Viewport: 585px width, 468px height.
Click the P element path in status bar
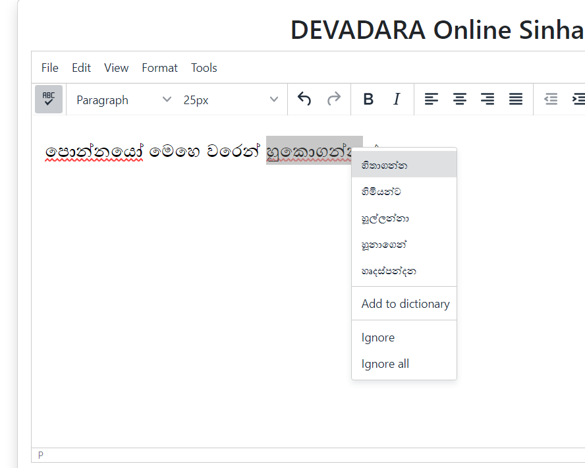pos(41,455)
